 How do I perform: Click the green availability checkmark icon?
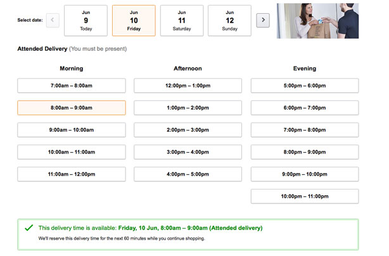tap(29, 227)
